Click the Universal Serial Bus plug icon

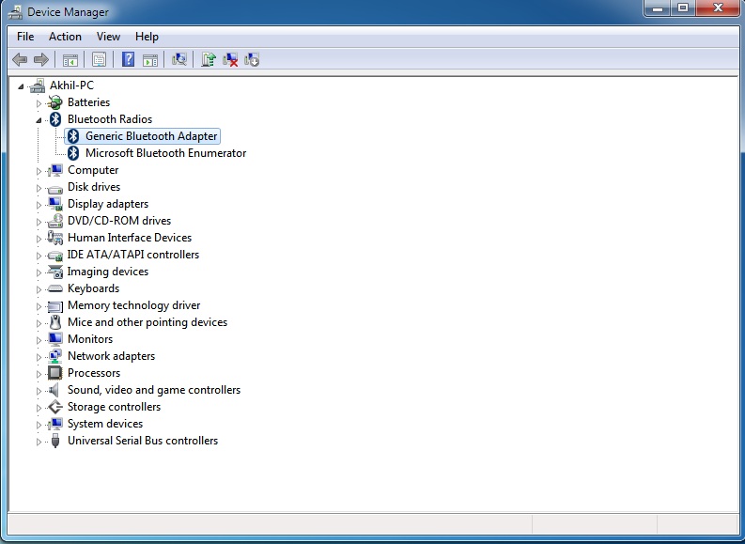point(55,441)
